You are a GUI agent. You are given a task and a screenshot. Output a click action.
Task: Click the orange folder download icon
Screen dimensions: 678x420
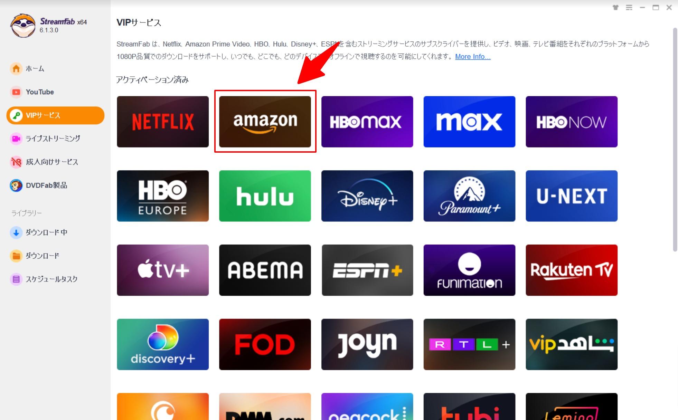[x=16, y=256]
